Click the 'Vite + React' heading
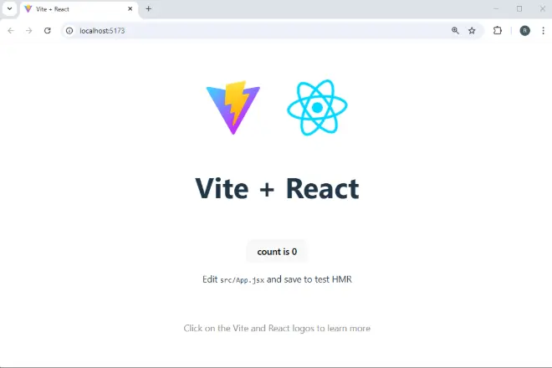 point(277,188)
